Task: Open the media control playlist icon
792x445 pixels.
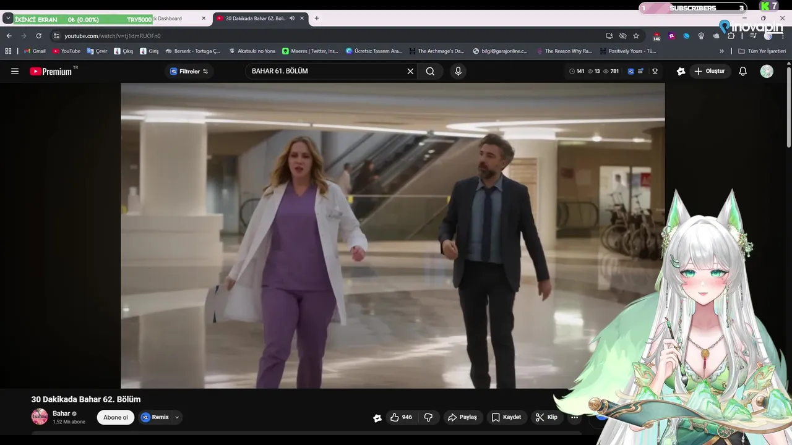Action: [753, 36]
